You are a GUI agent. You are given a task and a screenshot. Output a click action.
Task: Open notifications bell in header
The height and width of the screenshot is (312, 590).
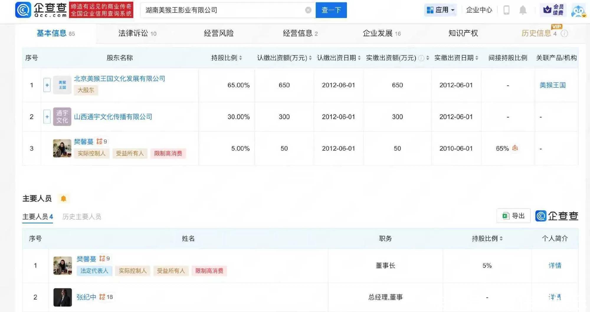(x=522, y=10)
